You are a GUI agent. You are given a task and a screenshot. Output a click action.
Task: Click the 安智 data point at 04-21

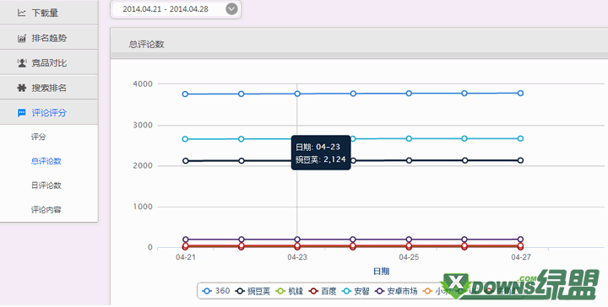click(185, 139)
